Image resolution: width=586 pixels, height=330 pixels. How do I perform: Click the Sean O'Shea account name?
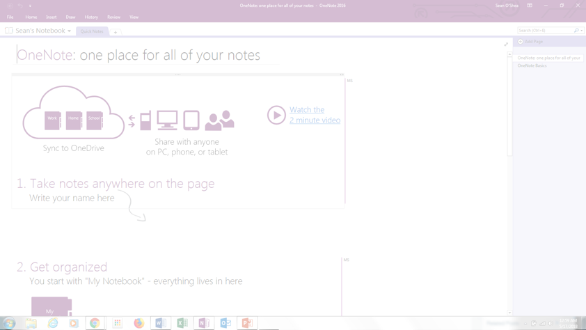[507, 6]
